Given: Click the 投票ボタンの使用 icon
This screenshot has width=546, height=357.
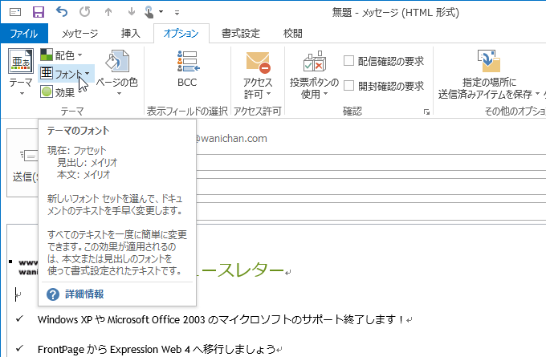Looking at the screenshot, I should click(315, 62).
